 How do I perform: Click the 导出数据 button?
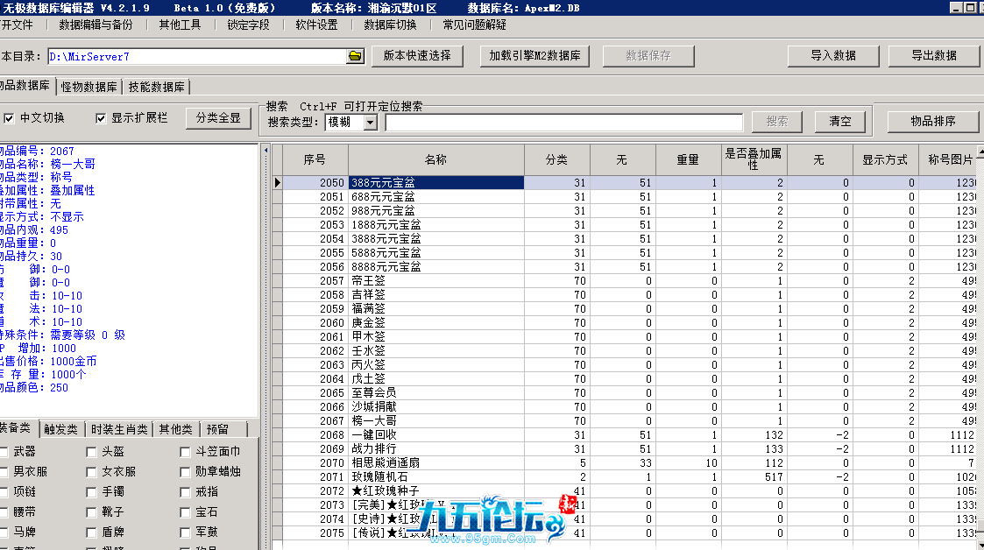pyautogui.click(x=933, y=55)
